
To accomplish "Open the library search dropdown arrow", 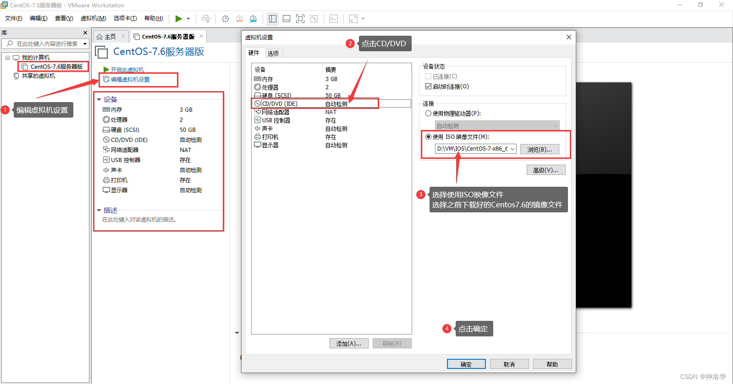I will (85, 44).
